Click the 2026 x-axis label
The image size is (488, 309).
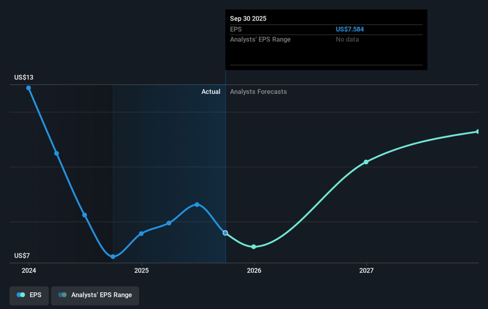pos(254,270)
